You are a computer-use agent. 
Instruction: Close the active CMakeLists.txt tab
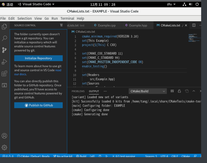point(186,25)
